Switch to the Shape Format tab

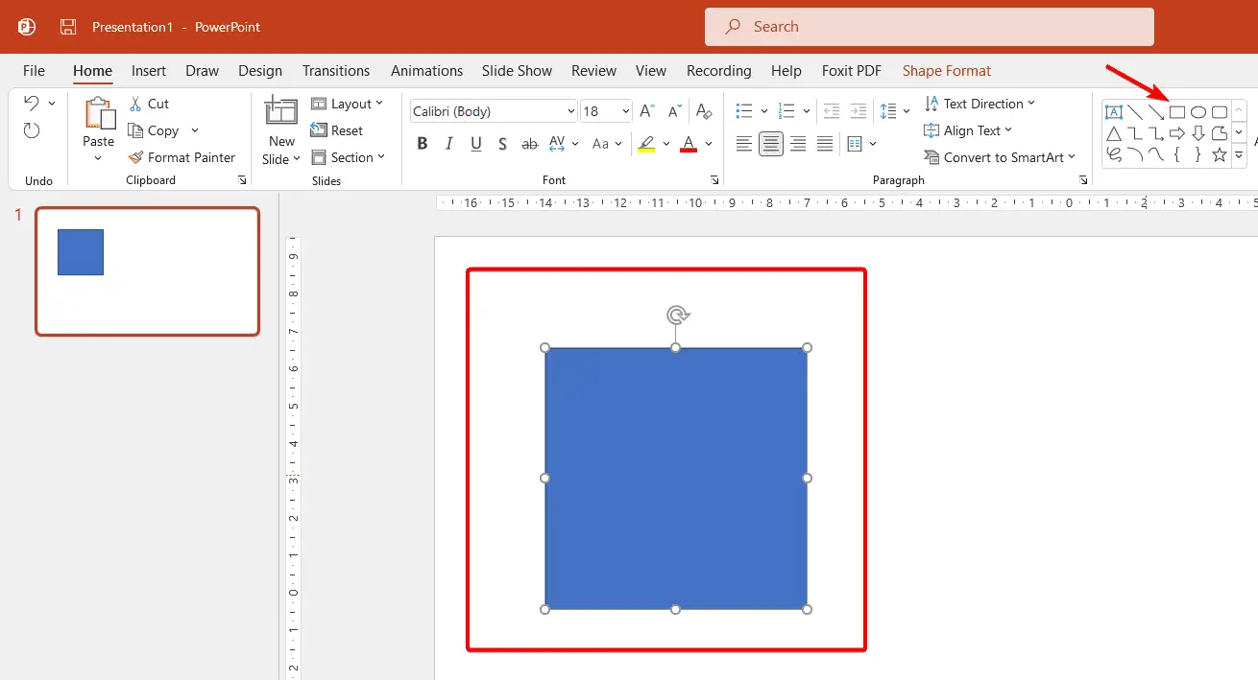pyautogui.click(x=947, y=70)
